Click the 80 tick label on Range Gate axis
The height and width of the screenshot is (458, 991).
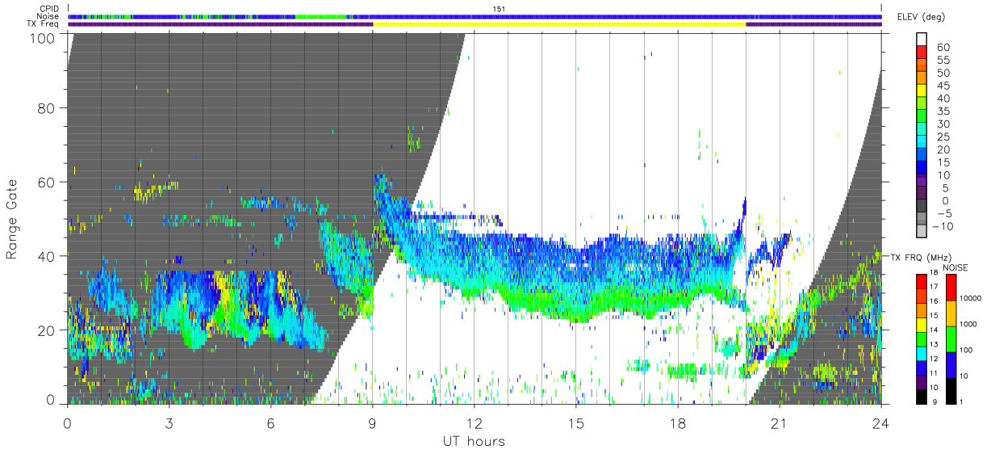pyautogui.click(x=48, y=107)
